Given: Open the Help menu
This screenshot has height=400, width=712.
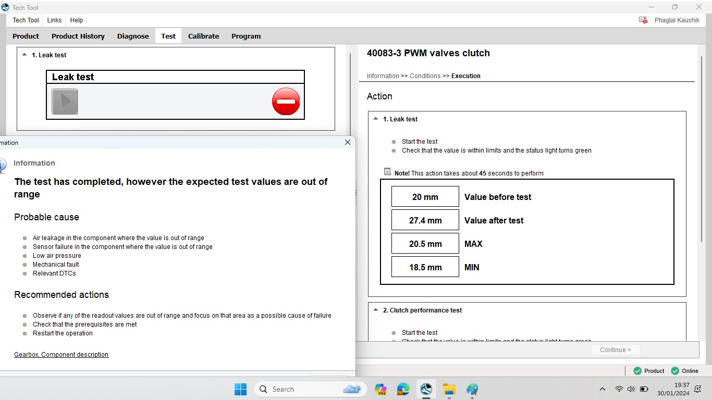Looking at the screenshot, I should pyautogui.click(x=77, y=20).
